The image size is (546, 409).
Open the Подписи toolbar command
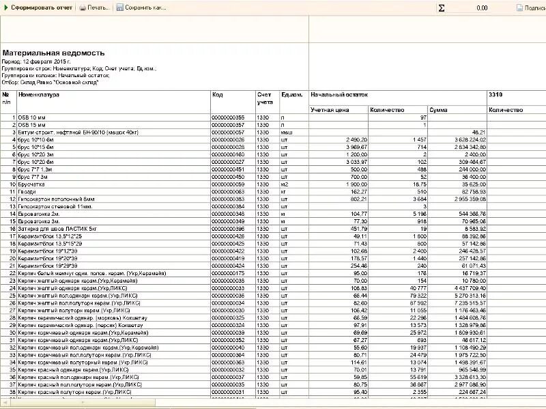click(x=531, y=8)
